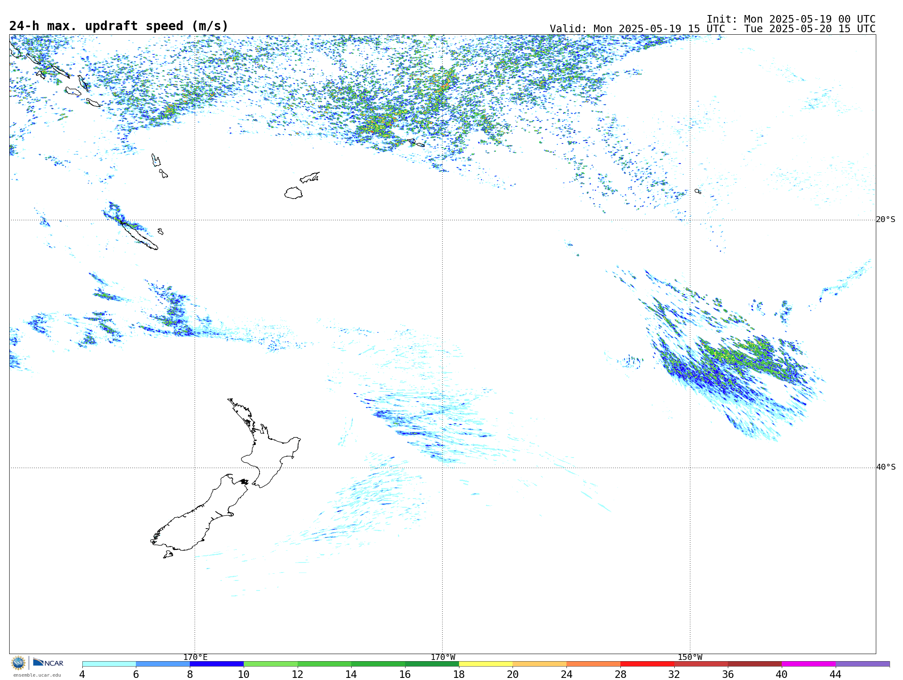Select the light cyan 4-6 colorbar swatch
Viewport: 903px width, 680px height.
[109, 664]
